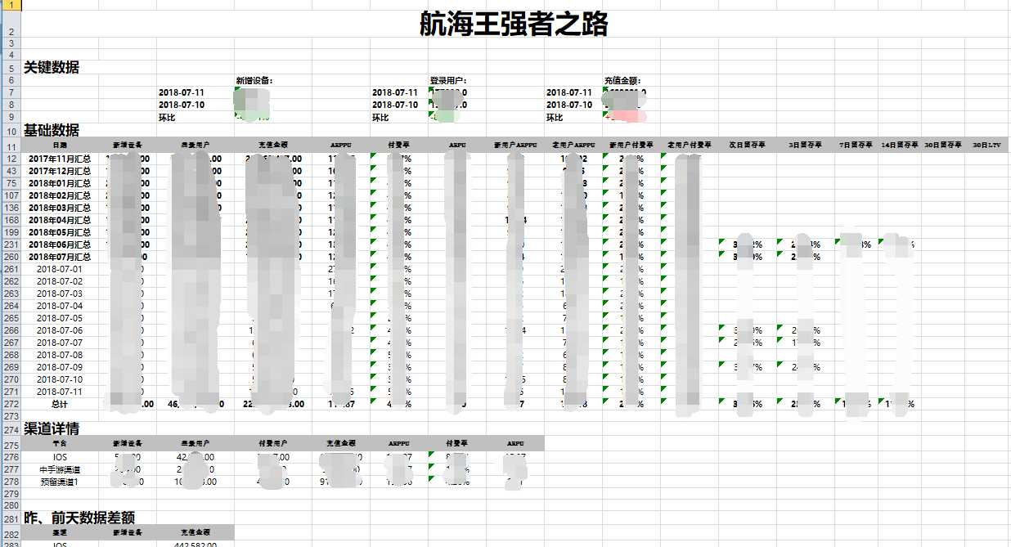Image resolution: width=1011 pixels, height=547 pixels.
Task: Click the 关键数据 section heading
Action: (x=52, y=68)
